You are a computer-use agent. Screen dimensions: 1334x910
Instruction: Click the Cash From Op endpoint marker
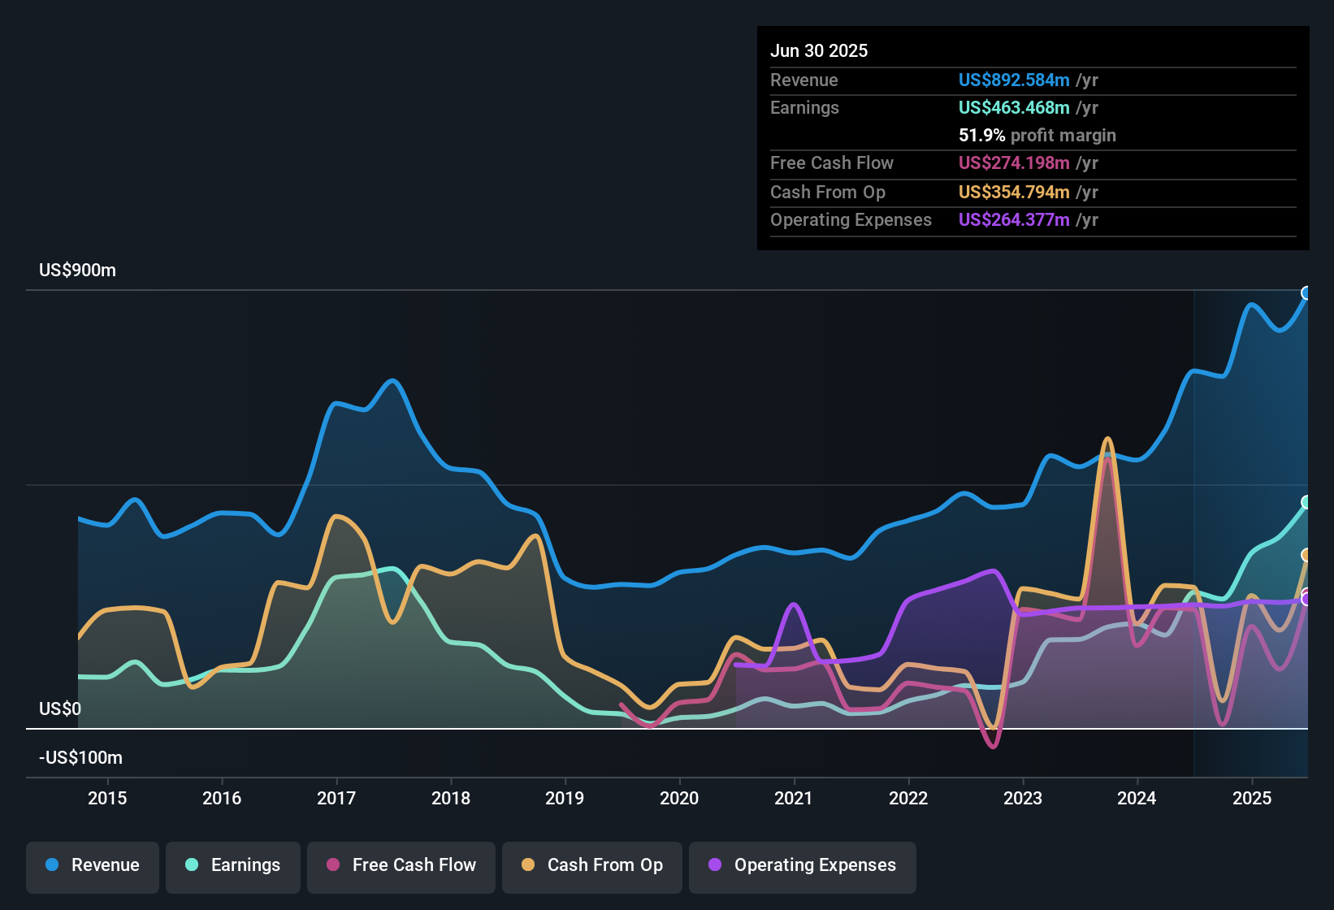tap(1306, 555)
